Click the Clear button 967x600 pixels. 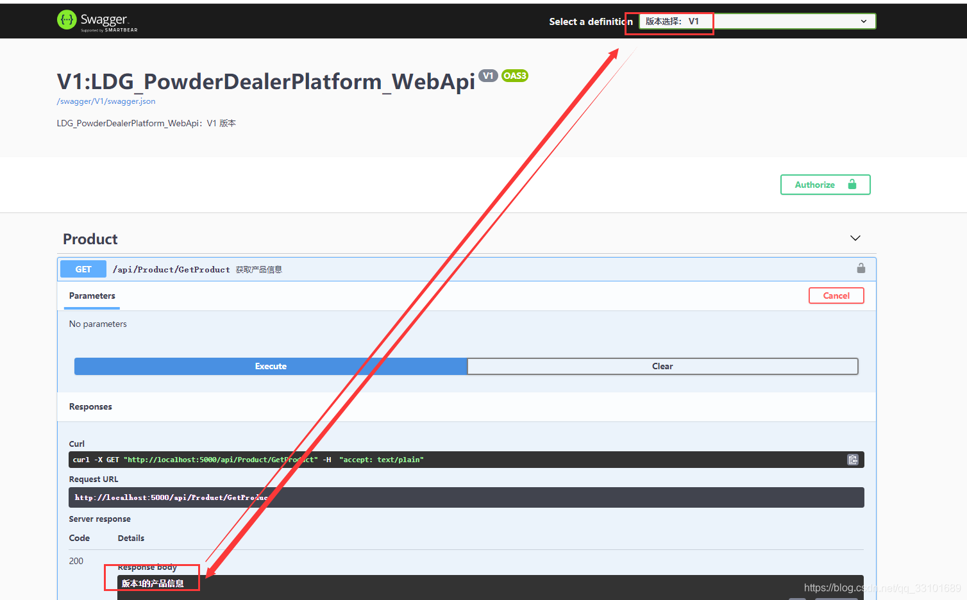[x=662, y=366]
